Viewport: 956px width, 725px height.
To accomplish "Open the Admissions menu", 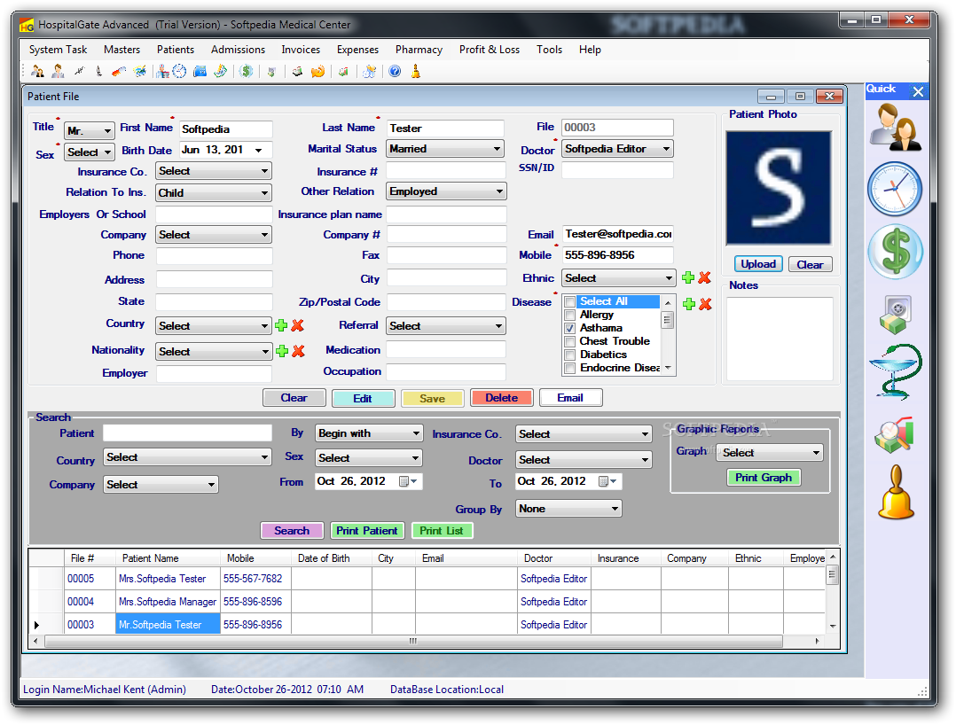I will point(238,50).
